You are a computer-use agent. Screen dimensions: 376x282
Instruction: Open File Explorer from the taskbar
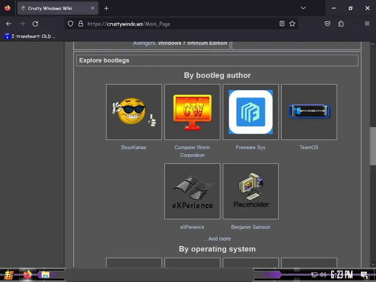[x=45, y=275]
